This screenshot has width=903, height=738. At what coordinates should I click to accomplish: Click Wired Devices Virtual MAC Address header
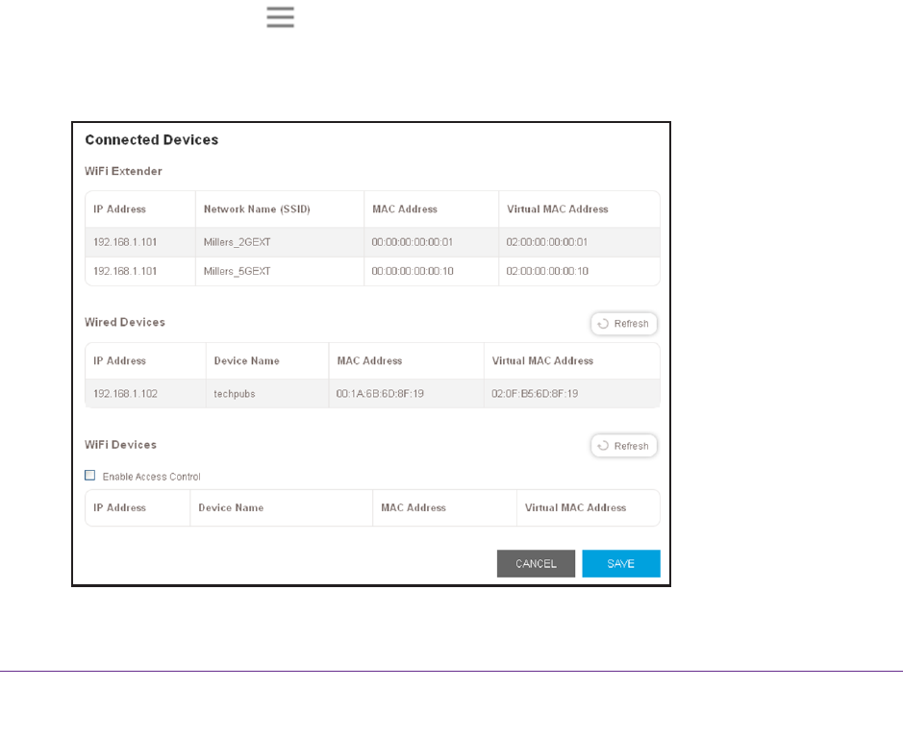542,361
